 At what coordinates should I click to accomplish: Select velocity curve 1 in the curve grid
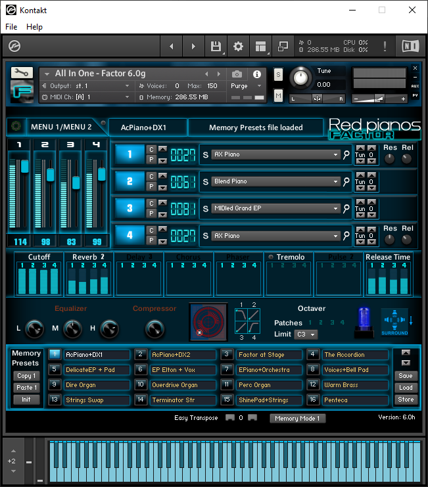(241, 315)
